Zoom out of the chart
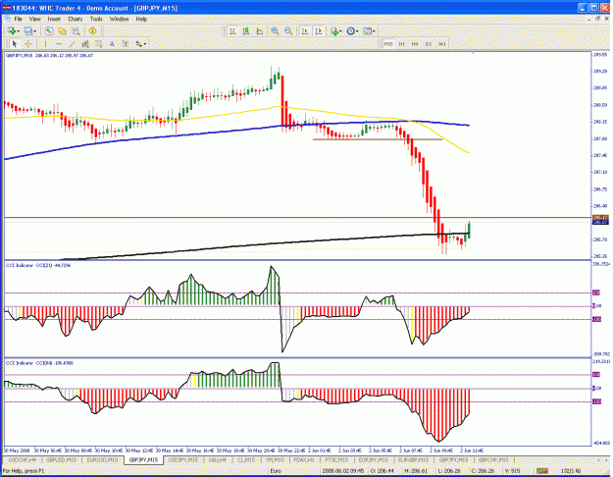613x477 pixels. point(288,30)
